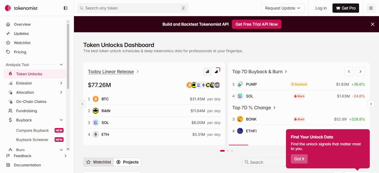Select the Token Unlocks sidebar icon

click(x=10, y=74)
